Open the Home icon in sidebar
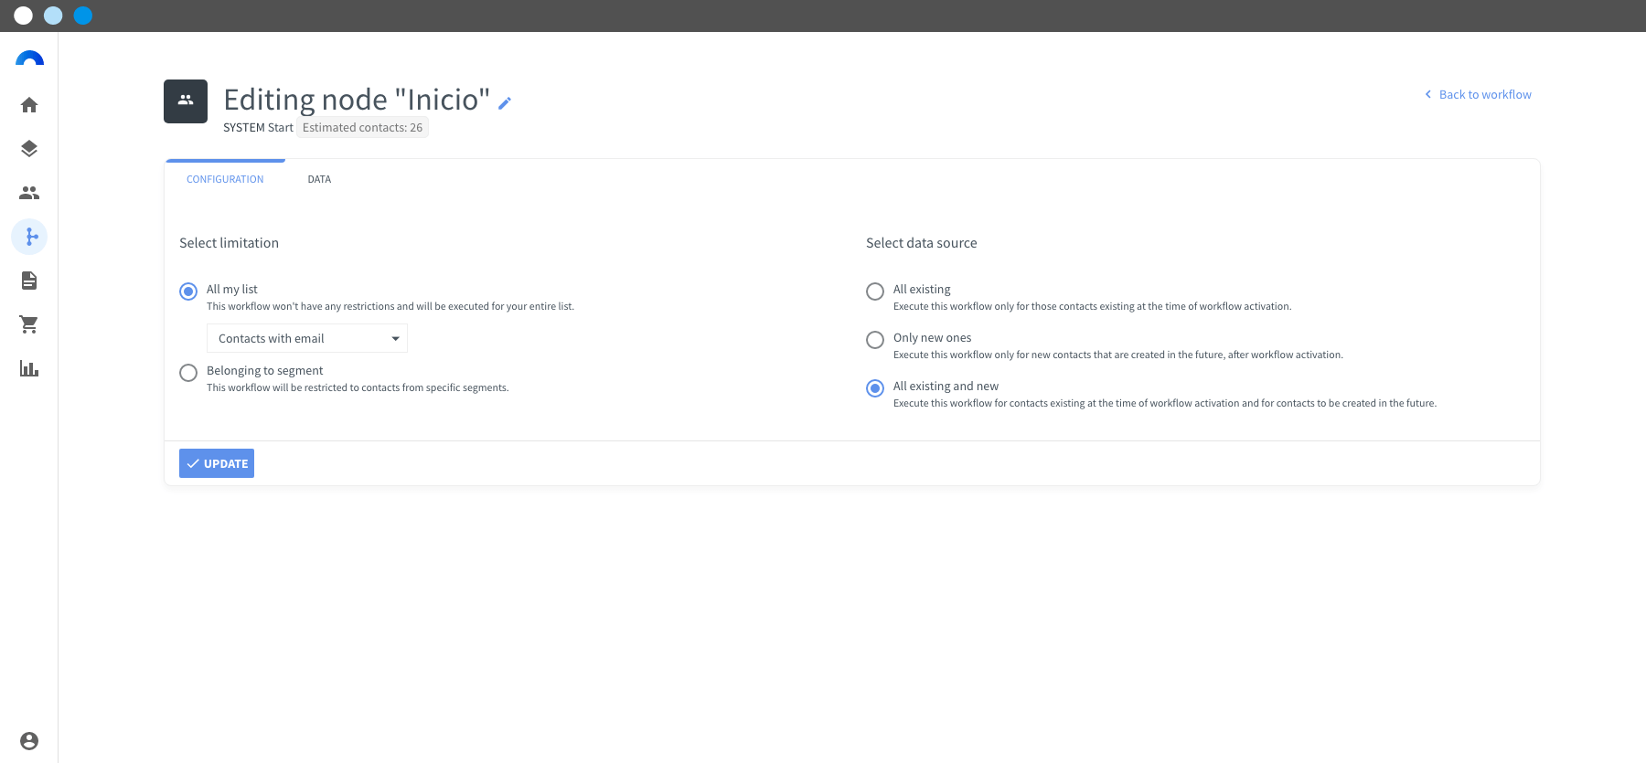The height and width of the screenshot is (763, 1646). 29,105
